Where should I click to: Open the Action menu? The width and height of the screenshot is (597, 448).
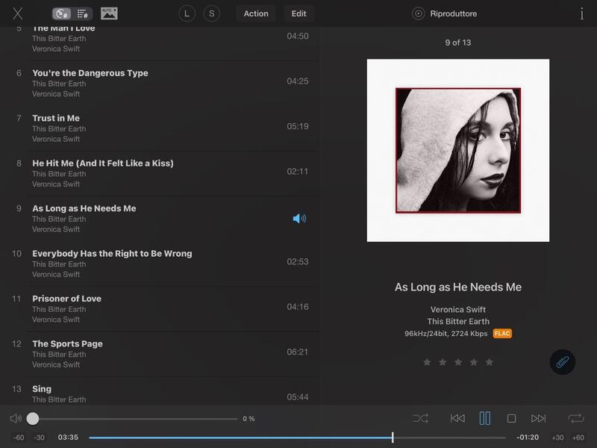pos(255,13)
